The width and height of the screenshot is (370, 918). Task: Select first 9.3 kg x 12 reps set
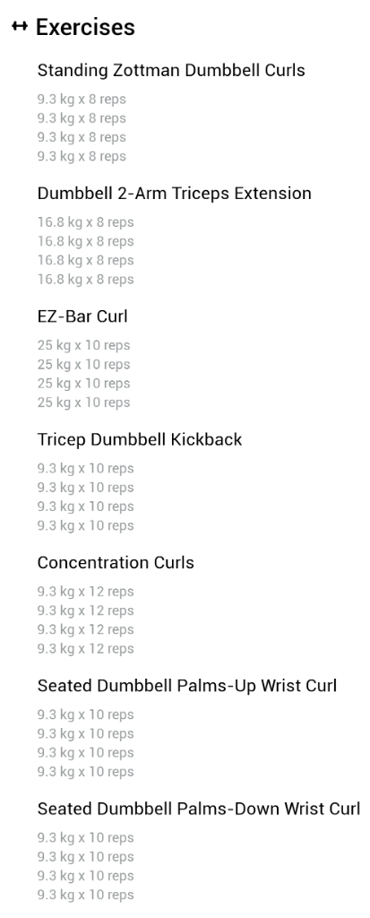coord(85,592)
